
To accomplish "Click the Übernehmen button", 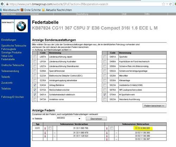I will point(96,119).
